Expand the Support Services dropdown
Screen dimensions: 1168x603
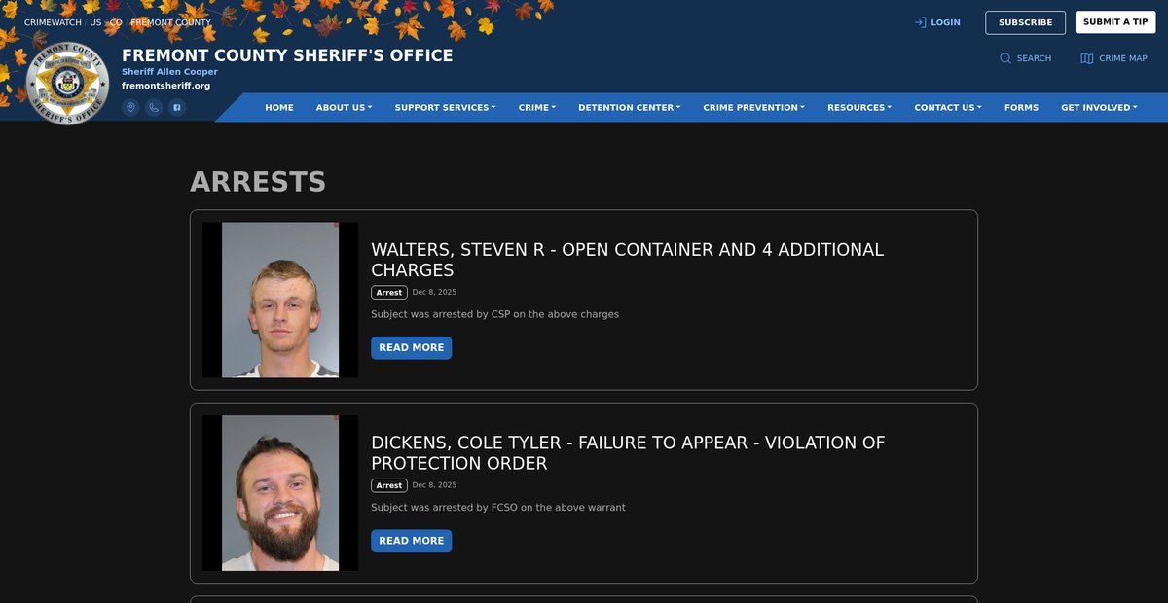(445, 107)
